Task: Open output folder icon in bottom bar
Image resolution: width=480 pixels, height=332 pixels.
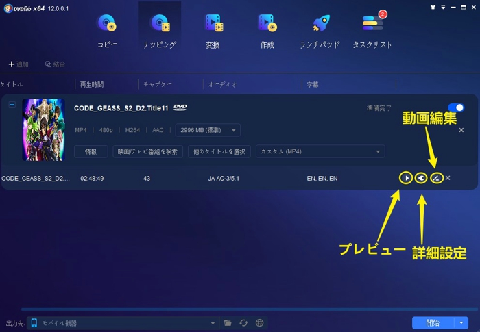Action: [228, 323]
